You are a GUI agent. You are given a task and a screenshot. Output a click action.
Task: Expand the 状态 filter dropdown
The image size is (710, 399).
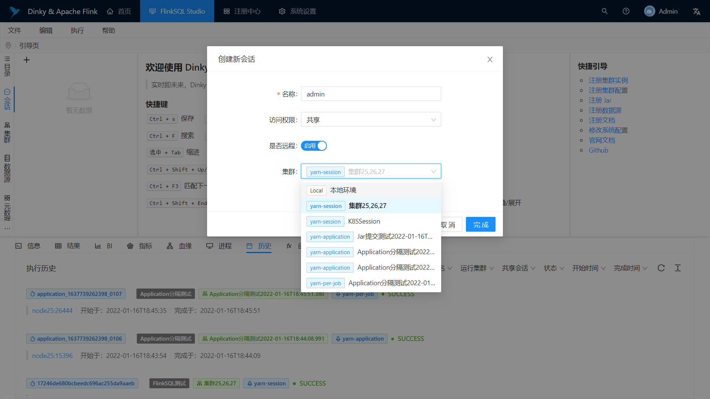[x=554, y=268]
